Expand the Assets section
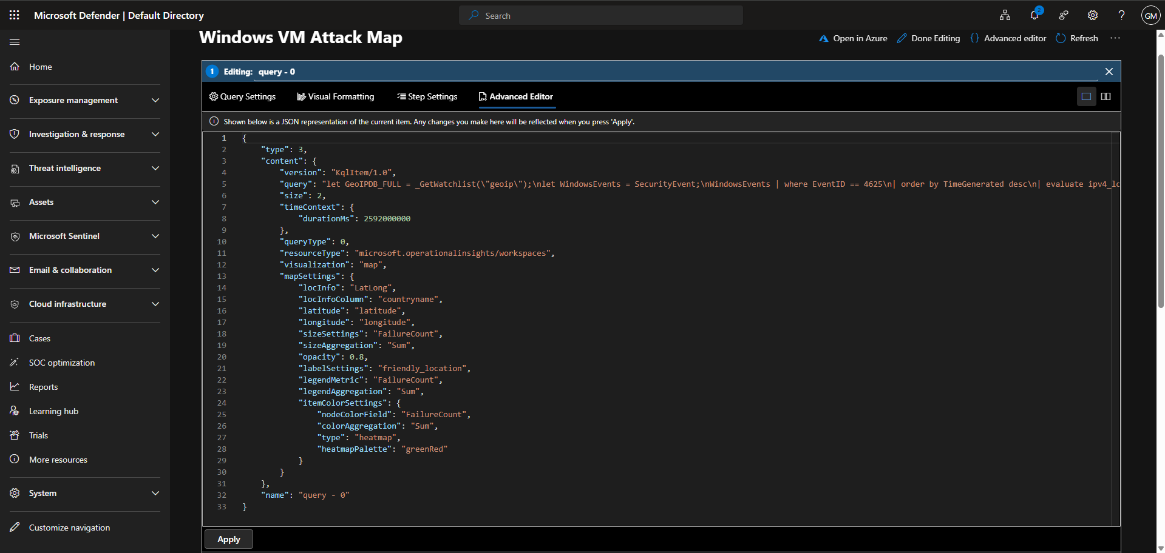This screenshot has height=553, width=1165. coord(155,202)
